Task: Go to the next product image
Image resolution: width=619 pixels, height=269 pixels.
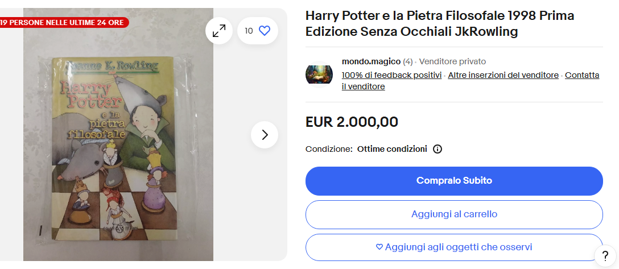Action: (265, 135)
